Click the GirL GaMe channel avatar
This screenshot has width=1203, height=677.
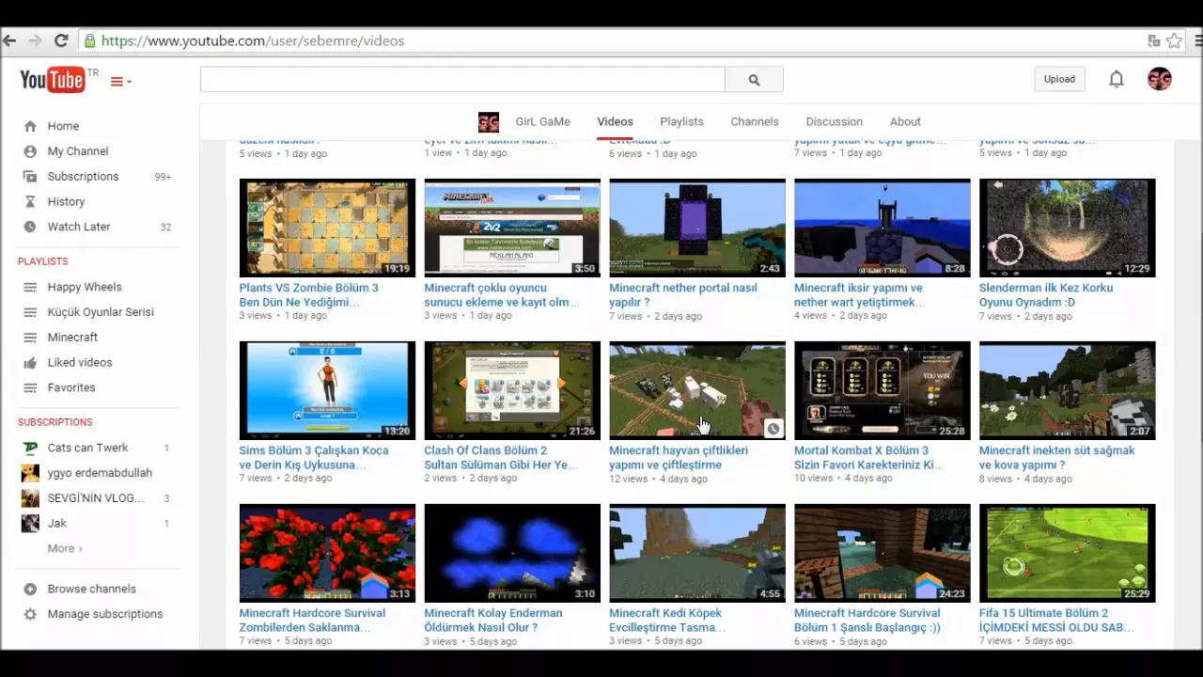[x=489, y=121]
